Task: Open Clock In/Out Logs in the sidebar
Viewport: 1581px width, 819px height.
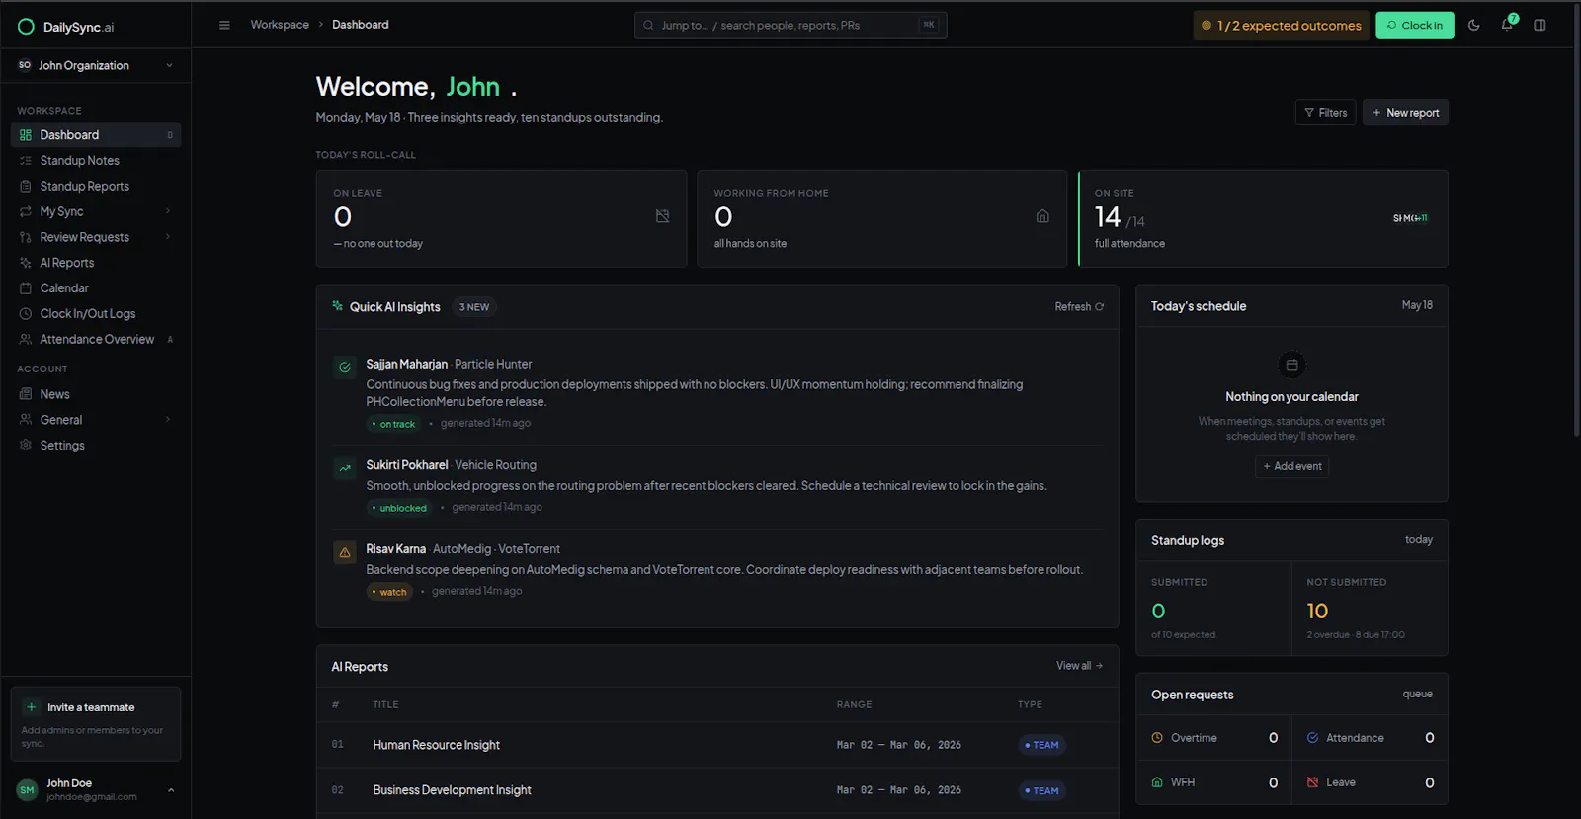Action: 96,314
